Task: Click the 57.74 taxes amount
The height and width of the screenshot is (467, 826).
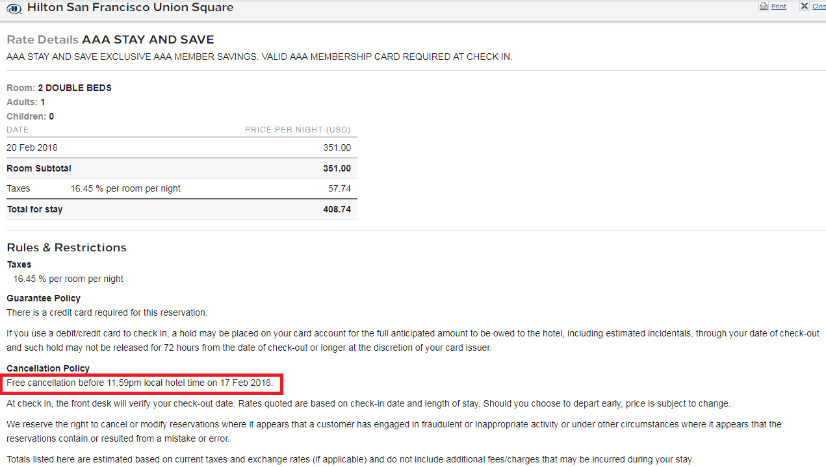Action: (x=339, y=188)
